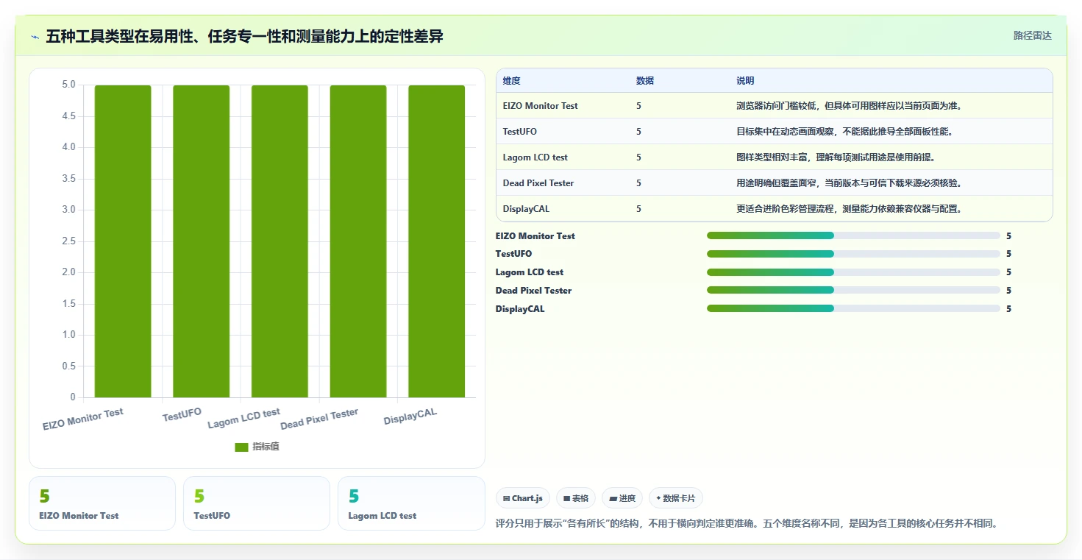The height and width of the screenshot is (560, 1082).
Task: Click the Lagom LCD test progress bar
Action: (853, 272)
